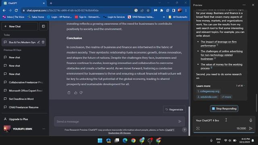Rename the Bus & Fin chat with pencil icon
The width and height of the screenshot is (258, 145).
[38, 42]
